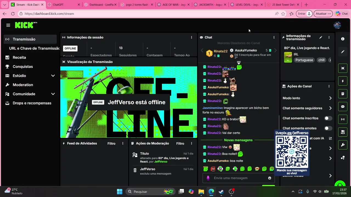Screen dimensions: 351x197
Task: Collapse the pinned top donors banner handle
Action: (x=239, y=63)
